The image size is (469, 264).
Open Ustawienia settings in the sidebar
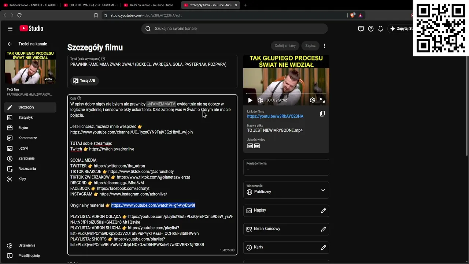[30, 245]
